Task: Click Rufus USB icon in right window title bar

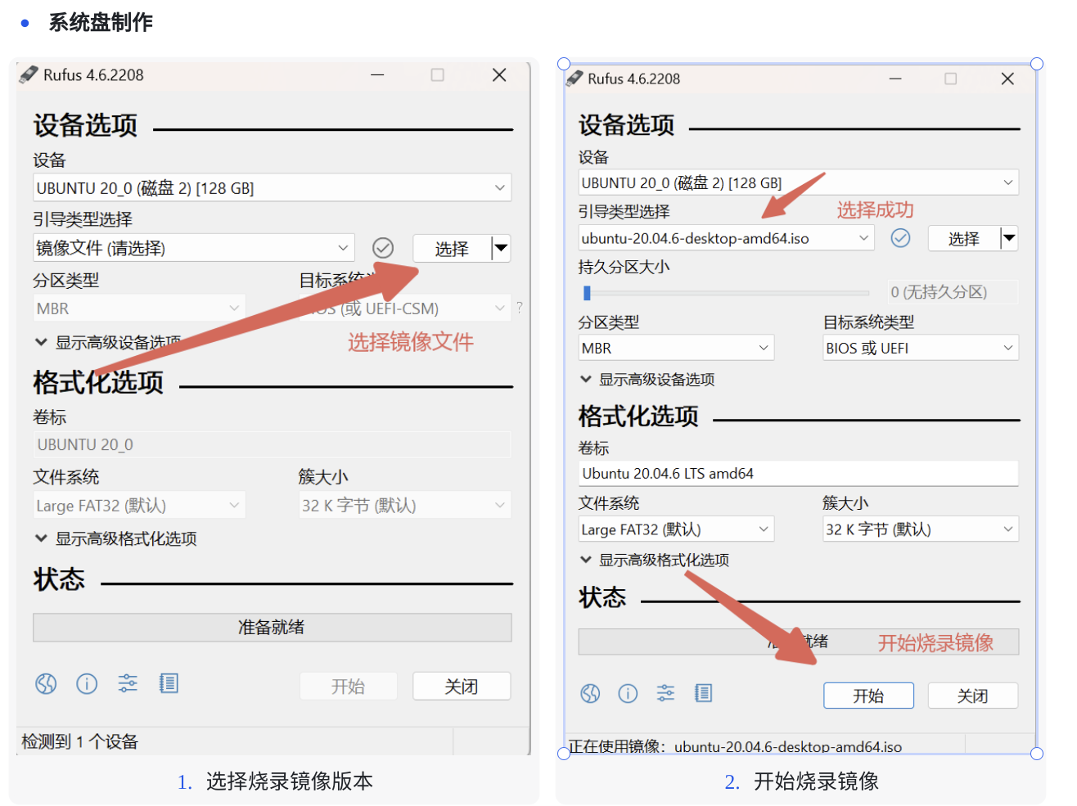Action: click(574, 79)
